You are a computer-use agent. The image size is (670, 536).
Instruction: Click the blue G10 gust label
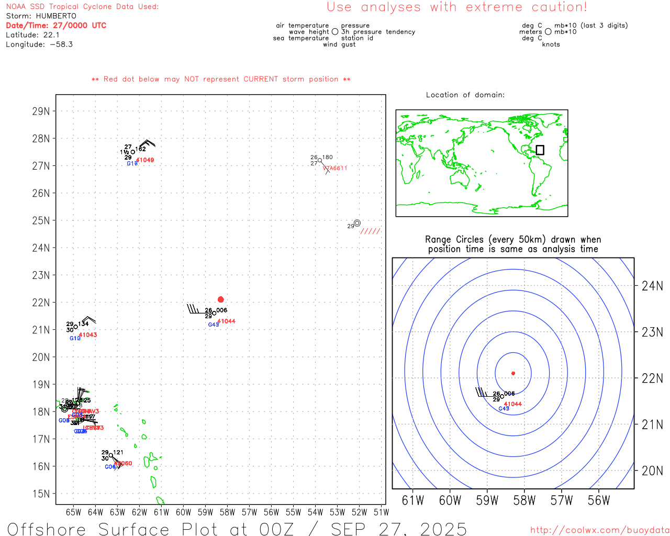(75, 339)
